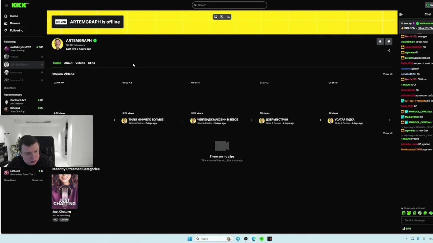This screenshot has width=433, height=243.
Task: Collapse Recommended list with Show Less
Action: coord(38,180)
